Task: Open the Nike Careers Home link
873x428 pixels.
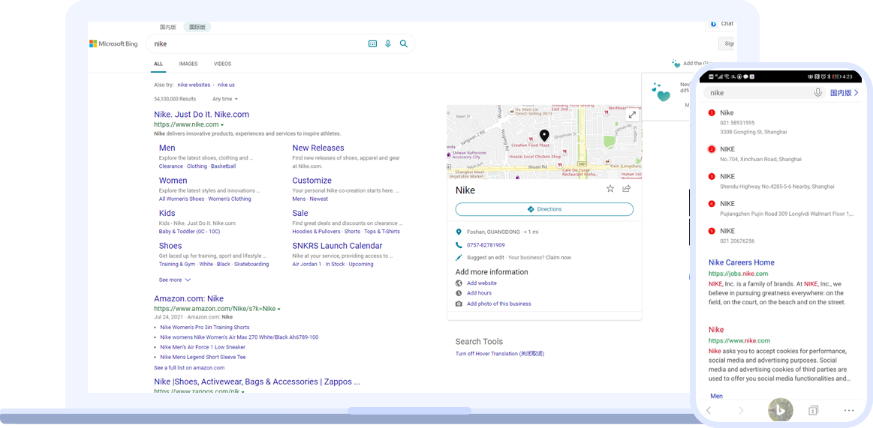Action: tap(741, 262)
